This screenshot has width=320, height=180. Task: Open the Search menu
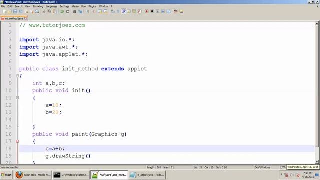18,6
